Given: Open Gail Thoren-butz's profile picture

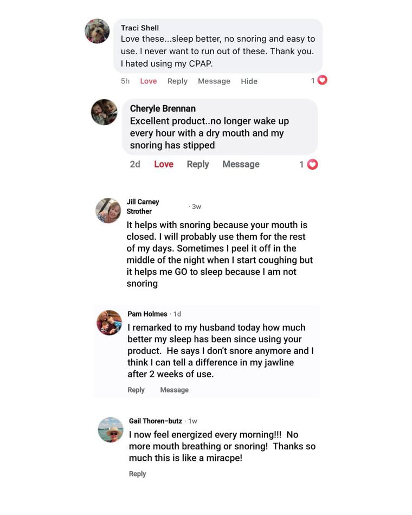Looking at the screenshot, I should [x=111, y=430].
